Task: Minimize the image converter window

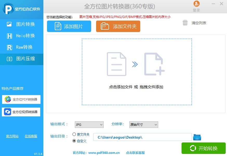Action: click(213, 4)
